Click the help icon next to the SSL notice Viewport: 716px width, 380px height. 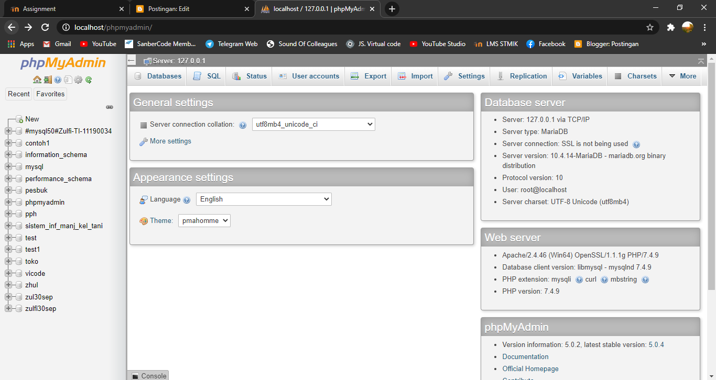pos(636,144)
